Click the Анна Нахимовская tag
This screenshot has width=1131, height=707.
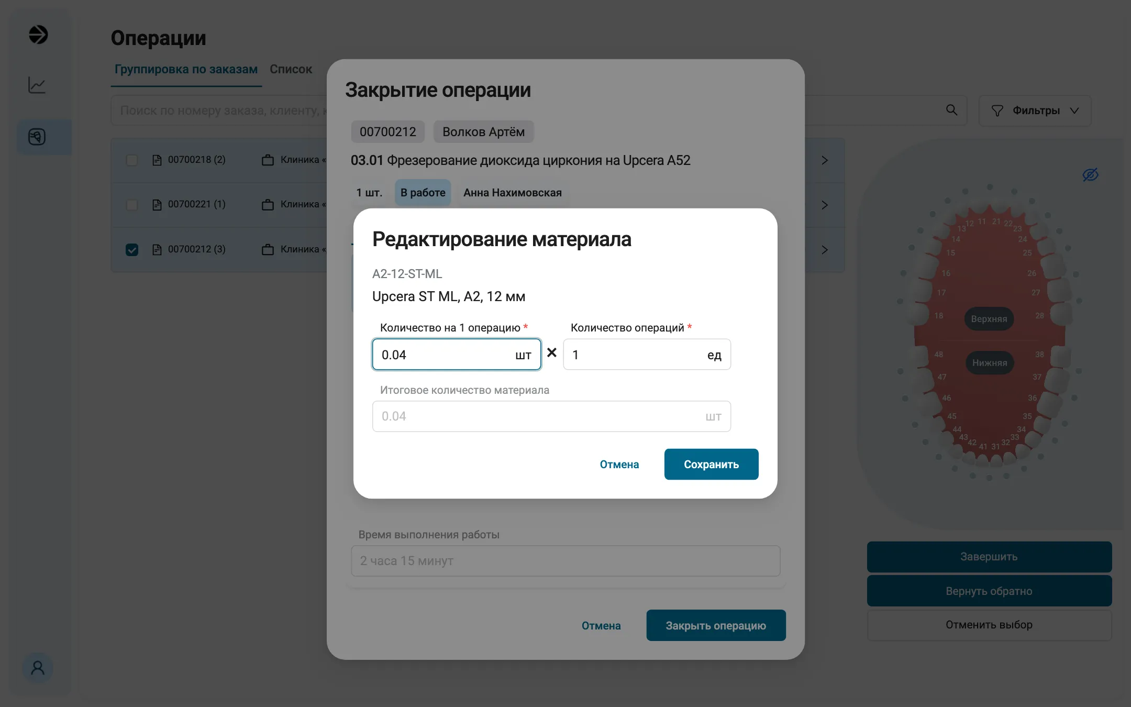coord(512,192)
